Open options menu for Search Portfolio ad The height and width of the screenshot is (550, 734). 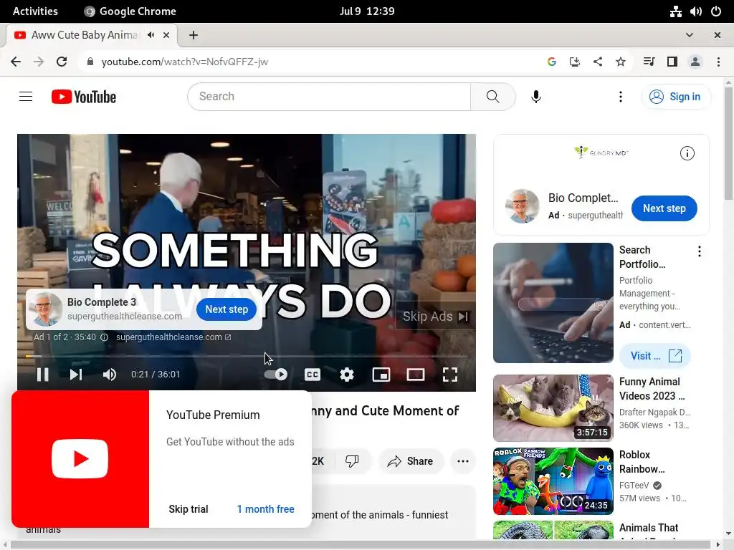click(700, 251)
